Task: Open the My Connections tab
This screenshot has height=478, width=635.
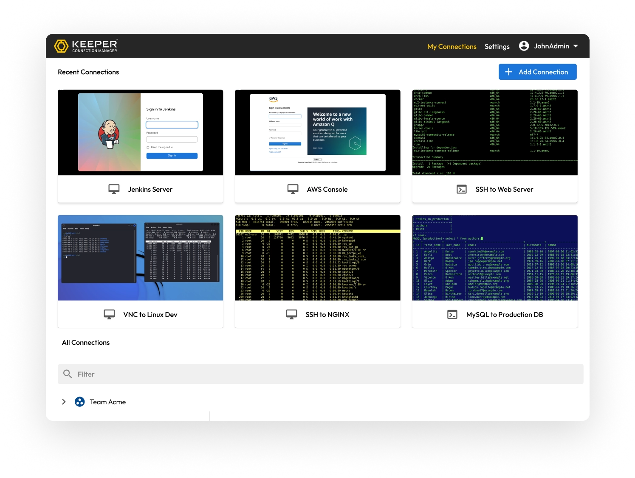Action: click(452, 47)
